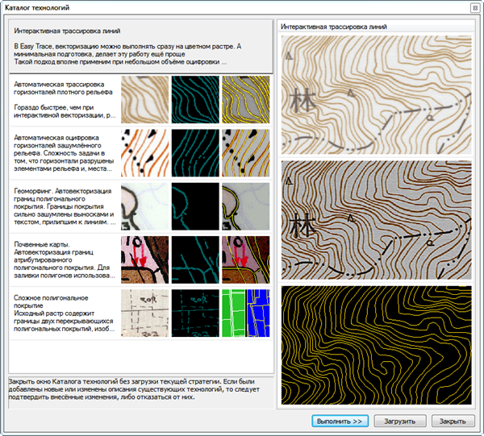The height and width of the screenshot is (436, 484).
Task: Select Автоматическая оцифровка горизонталей зашумлённого рельефа description
Action: click(x=63, y=153)
